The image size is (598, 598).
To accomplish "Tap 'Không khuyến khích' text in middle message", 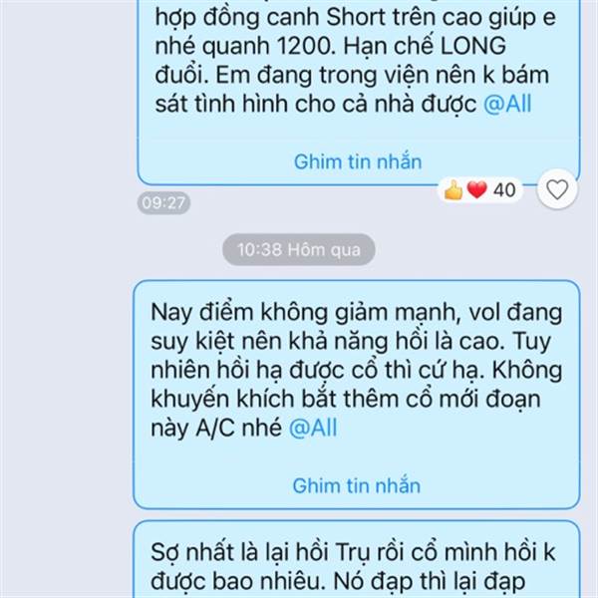I will [x=357, y=385].
